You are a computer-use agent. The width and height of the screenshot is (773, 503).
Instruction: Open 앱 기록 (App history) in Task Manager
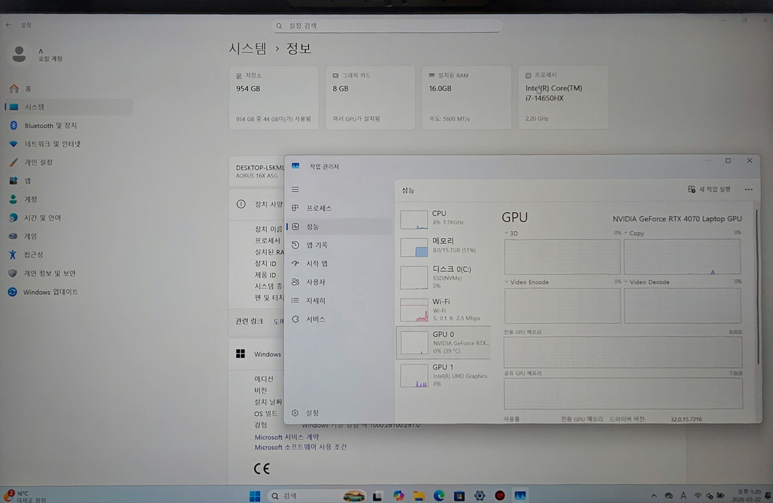coord(316,245)
